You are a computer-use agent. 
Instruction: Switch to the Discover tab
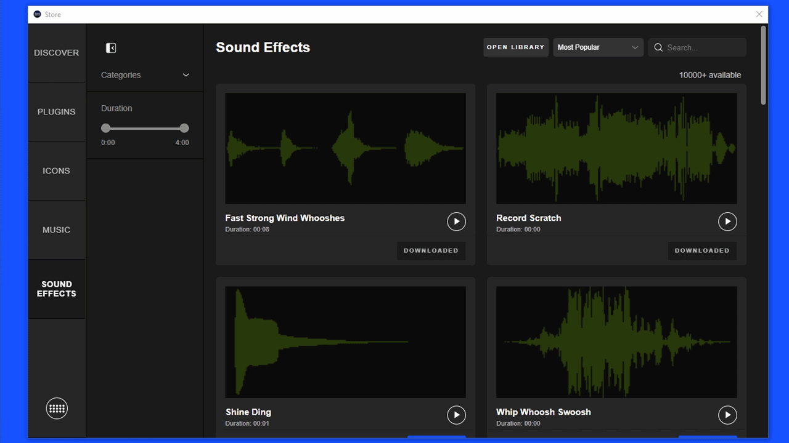point(57,53)
